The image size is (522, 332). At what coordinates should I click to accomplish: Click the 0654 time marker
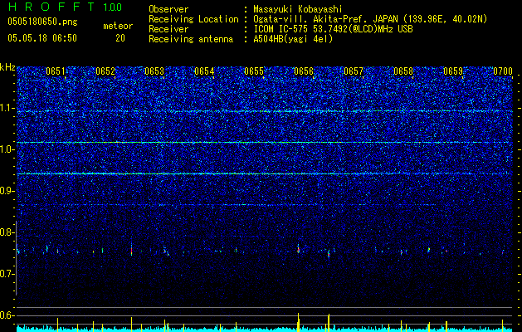(204, 71)
